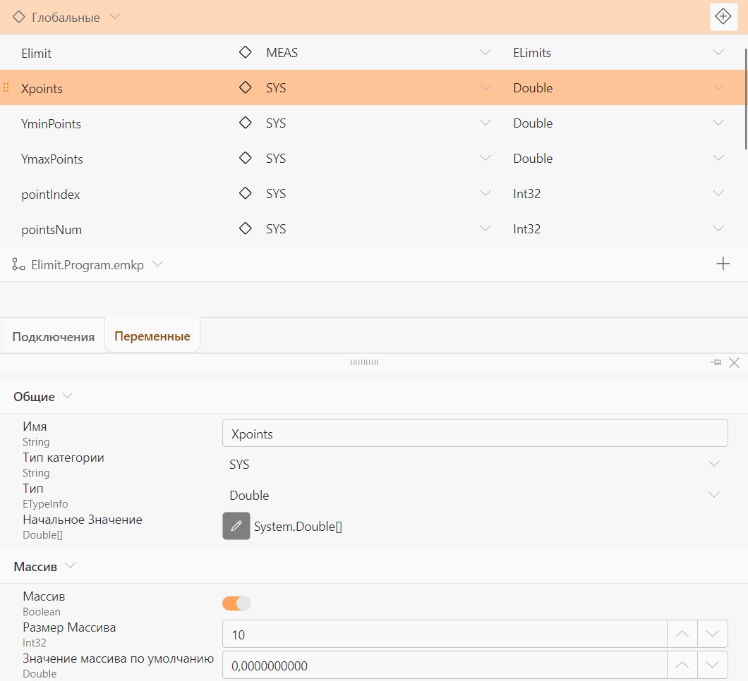Select the Переменные tab

click(152, 336)
